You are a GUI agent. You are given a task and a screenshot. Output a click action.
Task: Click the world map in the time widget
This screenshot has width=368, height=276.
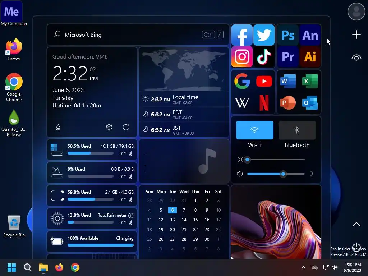click(184, 70)
